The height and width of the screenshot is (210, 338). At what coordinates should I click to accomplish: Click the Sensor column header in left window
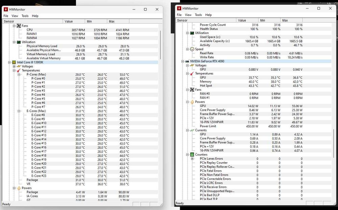coord(32,22)
